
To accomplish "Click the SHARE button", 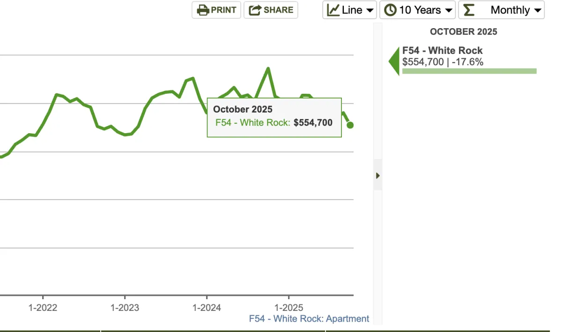I will pos(271,9).
